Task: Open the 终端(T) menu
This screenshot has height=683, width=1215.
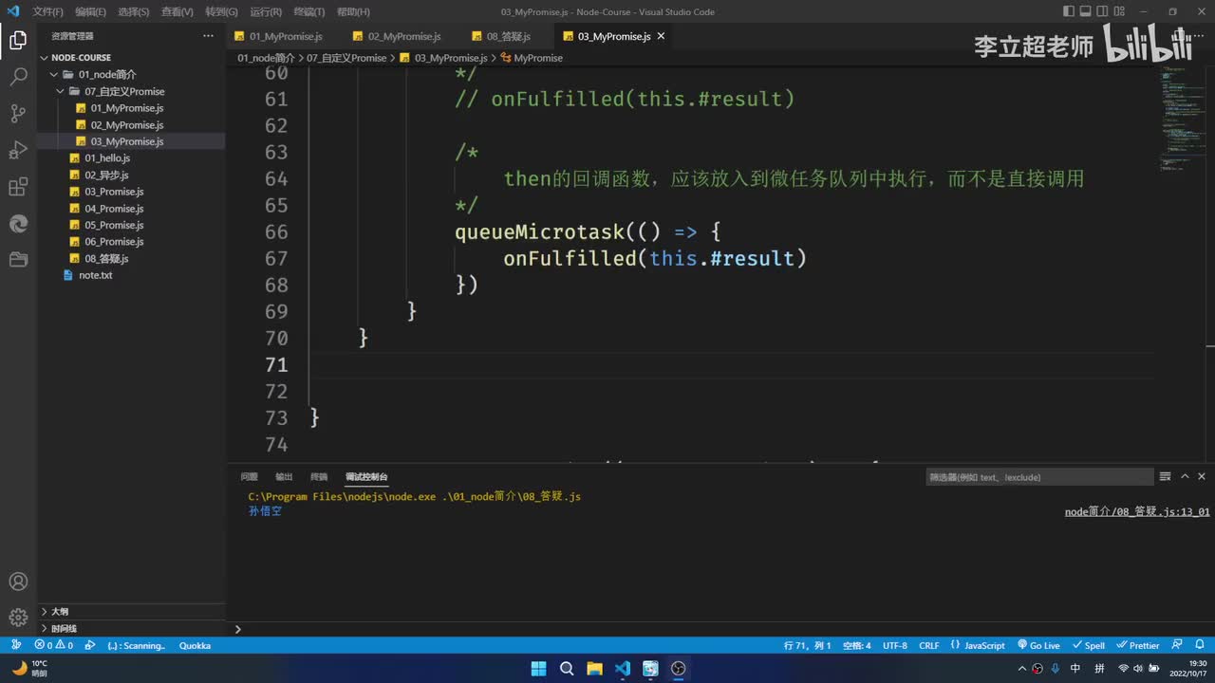Action: pos(308,11)
